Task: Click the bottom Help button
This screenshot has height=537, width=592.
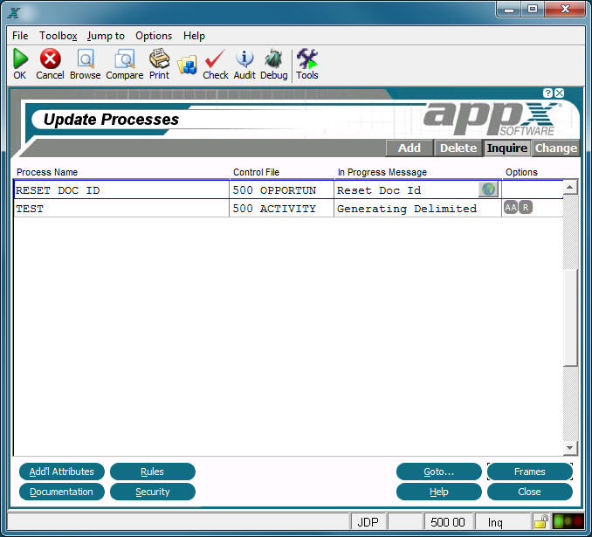Action: pyautogui.click(x=439, y=492)
